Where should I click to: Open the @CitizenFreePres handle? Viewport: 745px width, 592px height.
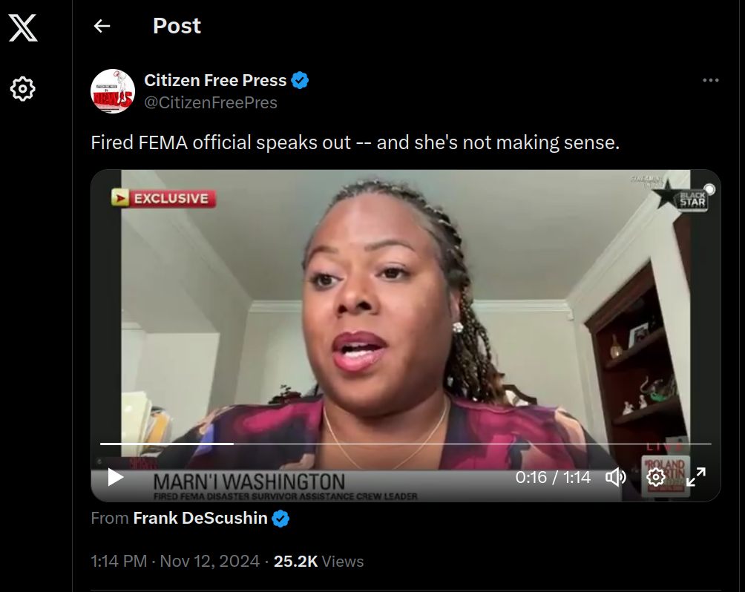(x=211, y=102)
